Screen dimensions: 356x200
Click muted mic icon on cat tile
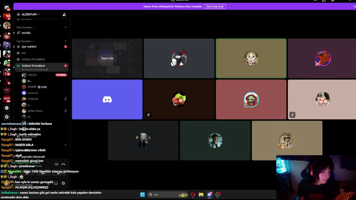[x=292, y=115]
